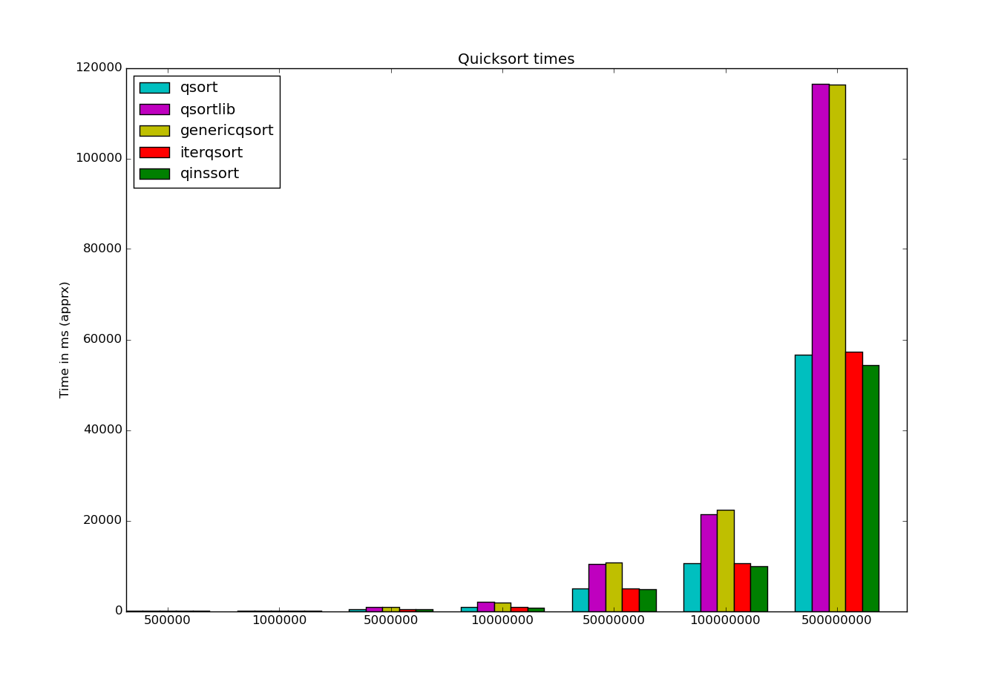Screen dimensions: 1007x679
Task: Click the chart title 'Quicksort times'
Action: [x=516, y=59]
